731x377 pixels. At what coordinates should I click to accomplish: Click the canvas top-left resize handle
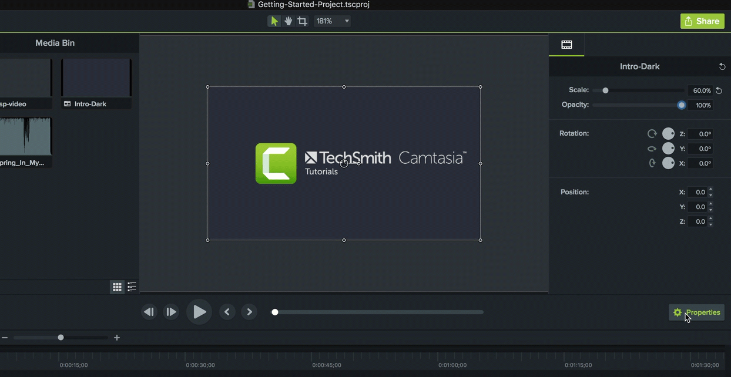pyautogui.click(x=207, y=87)
